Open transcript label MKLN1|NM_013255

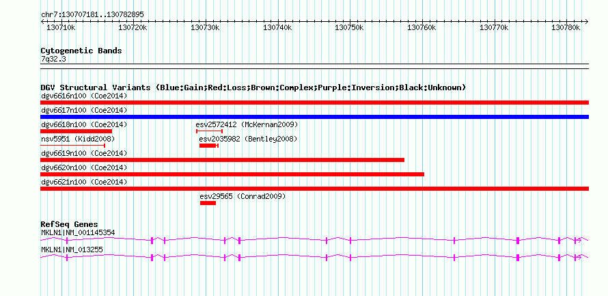(x=72, y=250)
